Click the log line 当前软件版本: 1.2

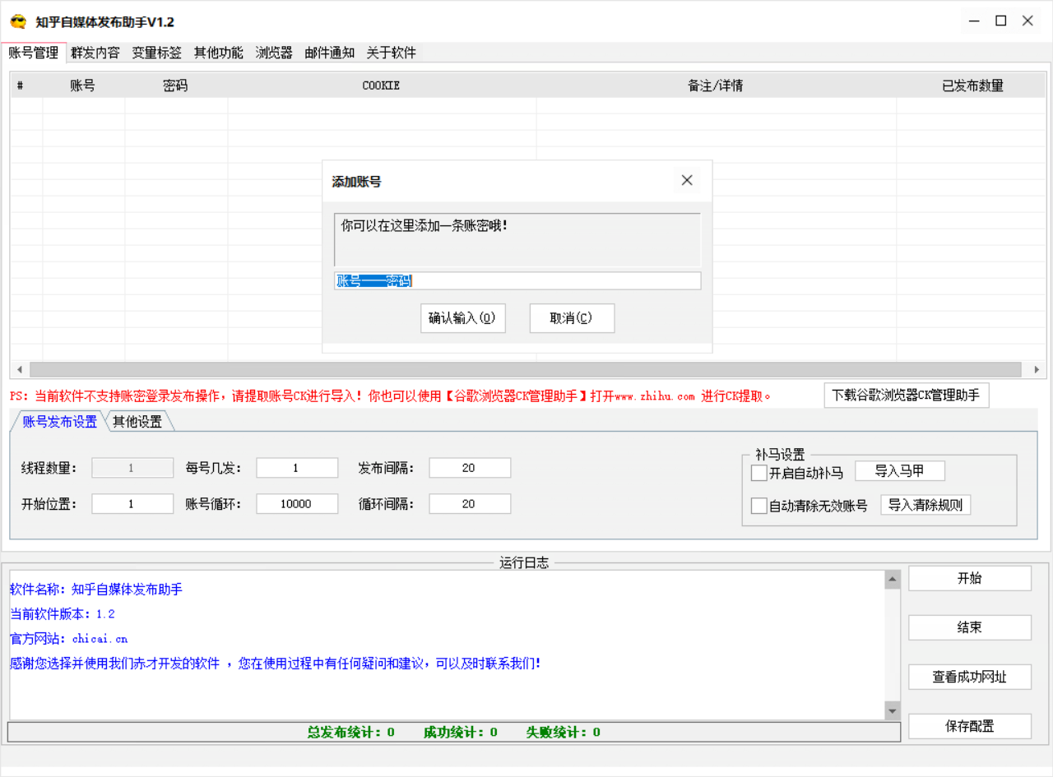click(63, 614)
